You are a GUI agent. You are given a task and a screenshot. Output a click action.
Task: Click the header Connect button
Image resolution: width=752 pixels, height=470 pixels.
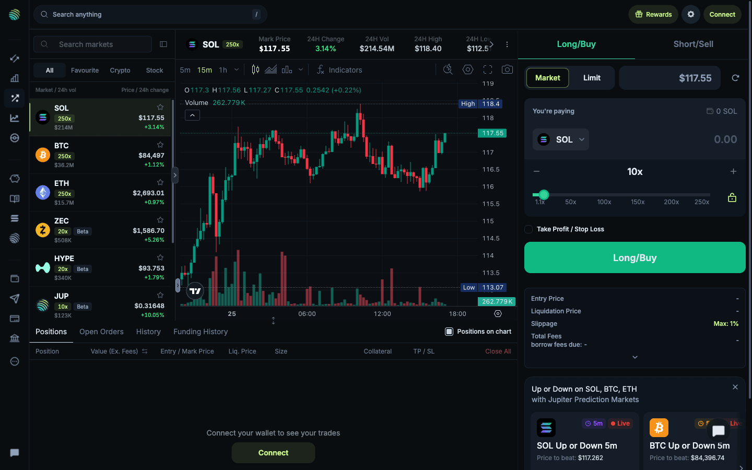(722, 15)
